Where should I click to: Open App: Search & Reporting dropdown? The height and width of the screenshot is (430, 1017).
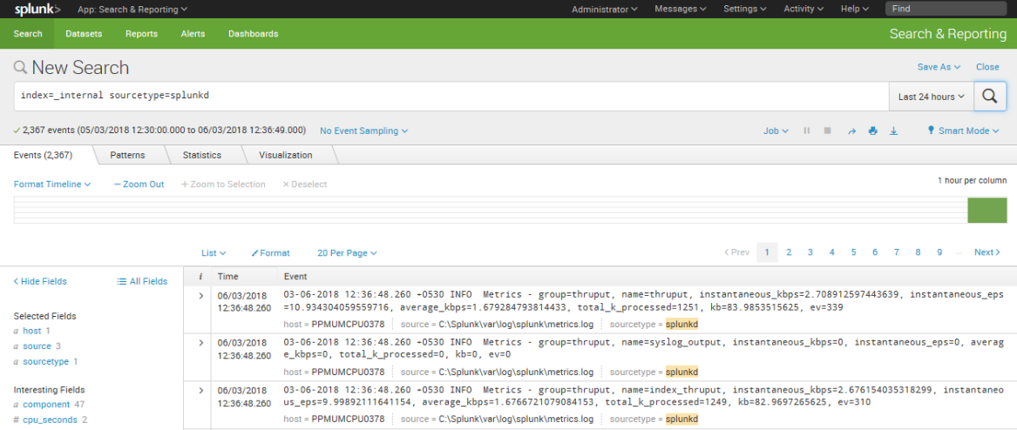click(132, 9)
